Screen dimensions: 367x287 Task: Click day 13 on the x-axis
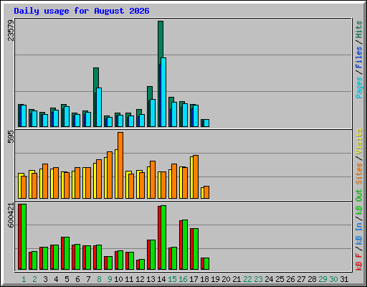point(151,279)
